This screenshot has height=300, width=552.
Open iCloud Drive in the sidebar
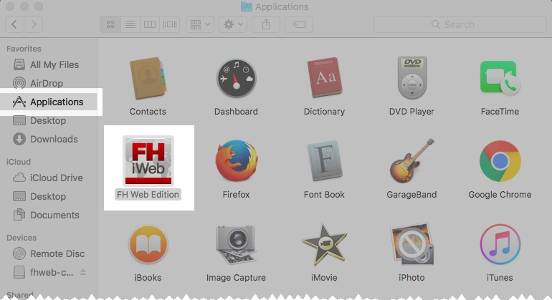point(49,178)
